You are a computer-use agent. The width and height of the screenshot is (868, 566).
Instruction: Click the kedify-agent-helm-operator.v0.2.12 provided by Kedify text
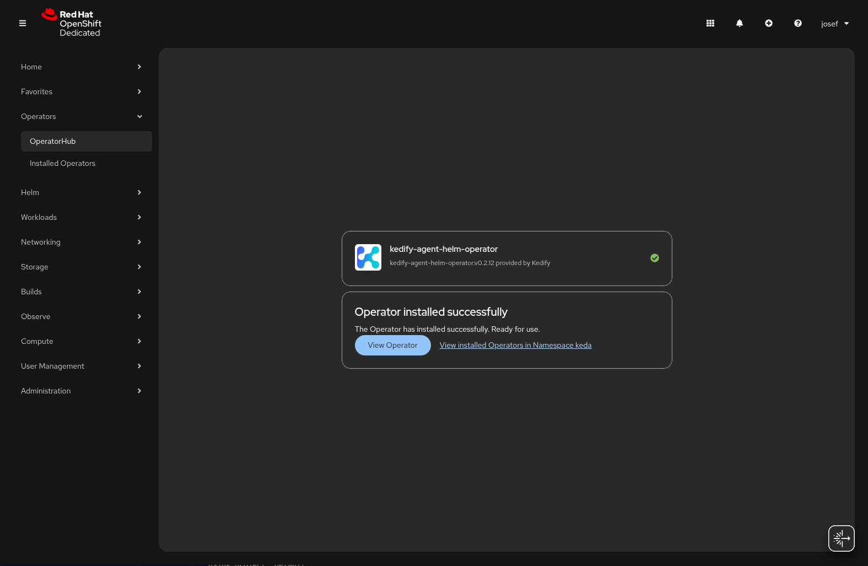(470, 263)
